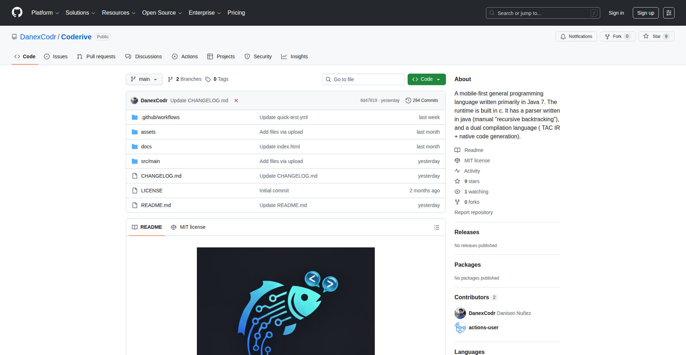Click the commit history clock icon
686x355 pixels.
[x=408, y=100]
